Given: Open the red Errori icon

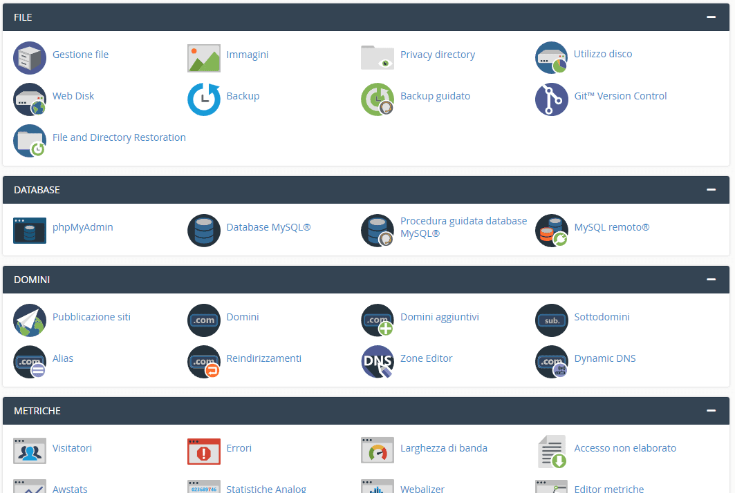Looking at the screenshot, I should [x=204, y=452].
